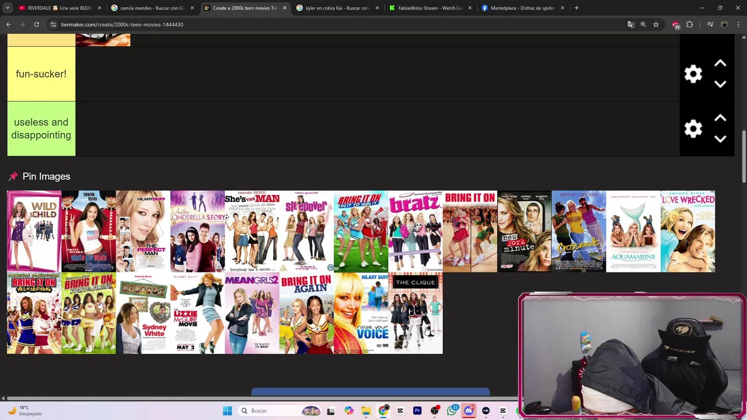The height and width of the screenshot is (420, 747).
Task: Select the Bring It On Again poster
Action: tap(306, 313)
